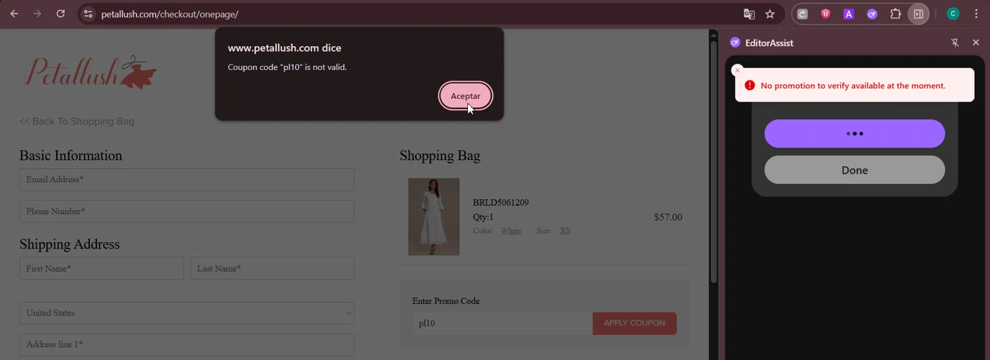990x360 pixels.
Task: Toggle the browser side panel button
Action: pyautogui.click(x=918, y=14)
